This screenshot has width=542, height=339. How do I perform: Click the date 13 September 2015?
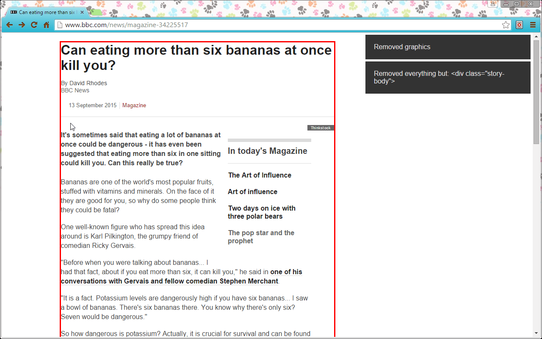pyautogui.click(x=93, y=106)
